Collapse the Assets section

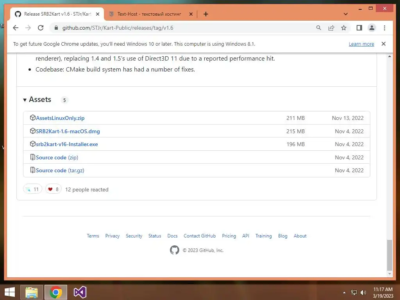click(37, 100)
